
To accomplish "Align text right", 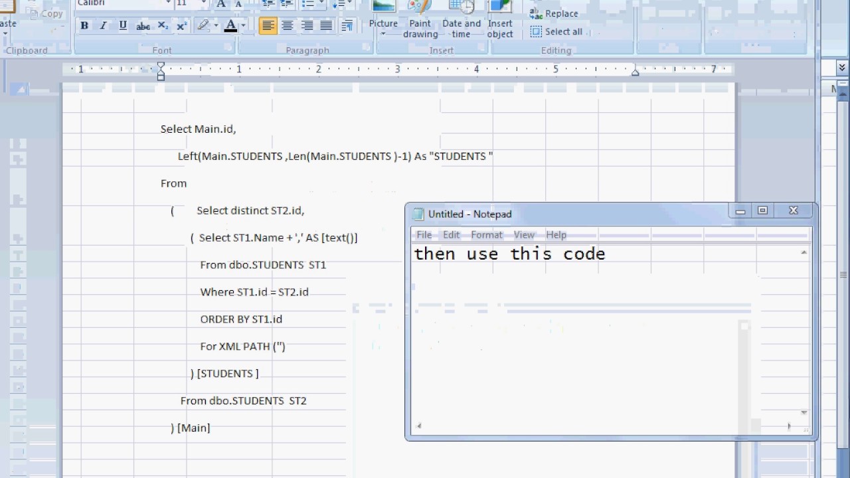I will [x=307, y=26].
